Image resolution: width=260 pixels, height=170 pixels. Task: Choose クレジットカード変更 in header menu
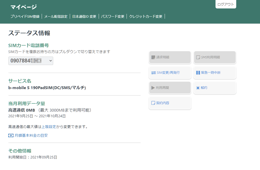146,17
